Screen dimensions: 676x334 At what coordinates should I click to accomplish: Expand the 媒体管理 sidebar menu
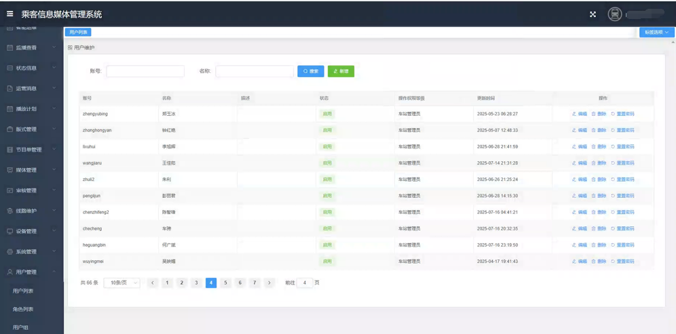(31, 170)
